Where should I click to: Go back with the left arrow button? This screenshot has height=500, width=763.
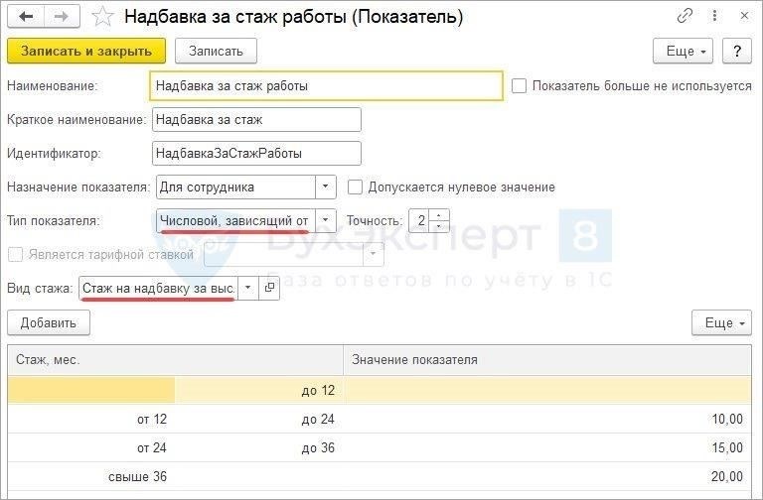(x=26, y=17)
